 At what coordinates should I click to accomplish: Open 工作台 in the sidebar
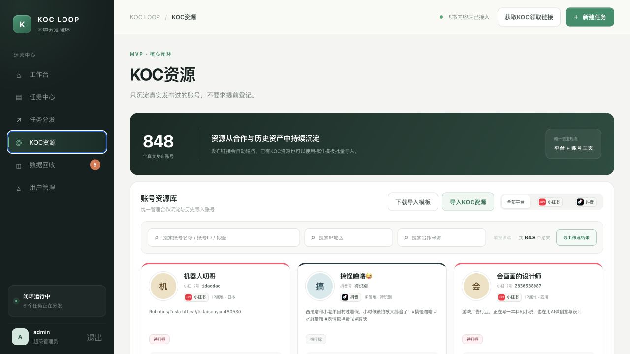point(57,75)
